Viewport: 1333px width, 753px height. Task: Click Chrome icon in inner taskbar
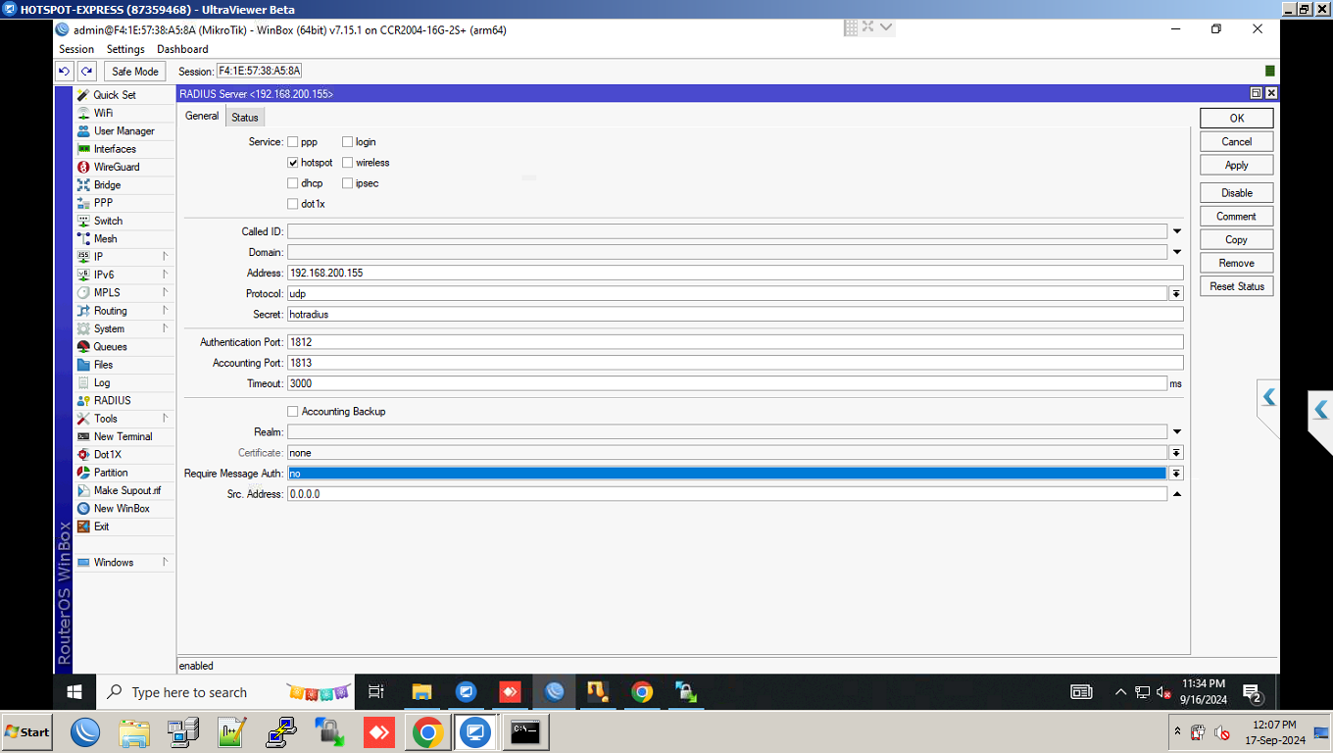pyautogui.click(x=642, y=692)
